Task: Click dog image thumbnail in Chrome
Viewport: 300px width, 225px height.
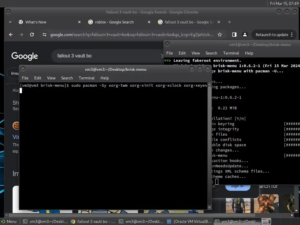Action: tap(266, 204)
